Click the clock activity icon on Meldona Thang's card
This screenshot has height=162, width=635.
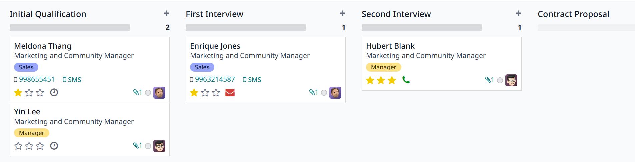[54, 92]
